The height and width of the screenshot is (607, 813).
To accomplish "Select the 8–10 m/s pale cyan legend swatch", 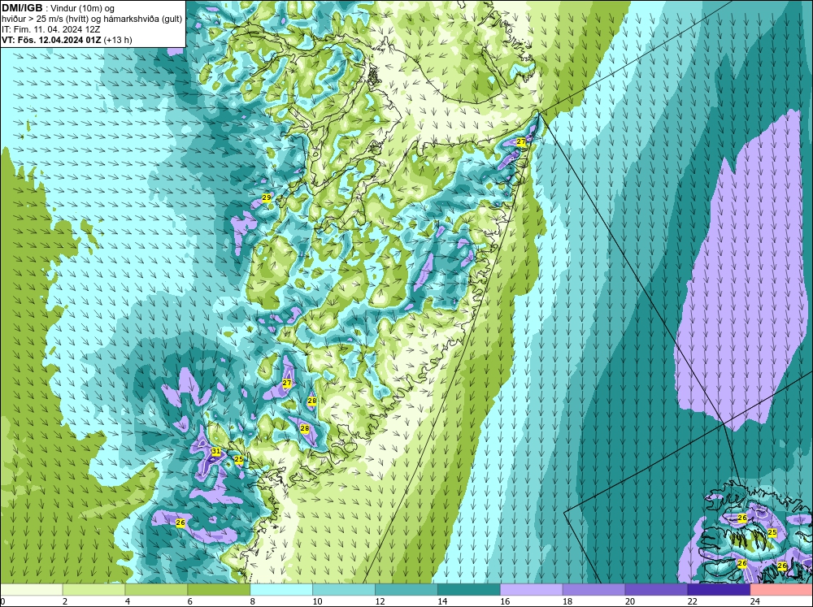I will pos(281,590).
